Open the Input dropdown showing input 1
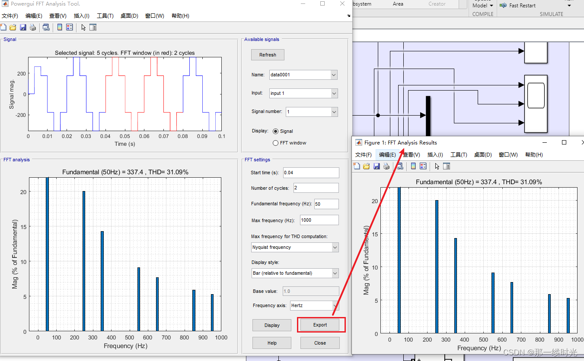 pos(303,93)
